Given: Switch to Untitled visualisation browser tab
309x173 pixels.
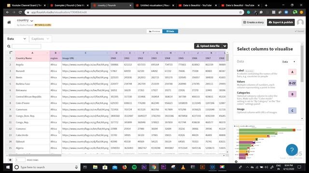Looking at the screenshot, I should point(155,5).
